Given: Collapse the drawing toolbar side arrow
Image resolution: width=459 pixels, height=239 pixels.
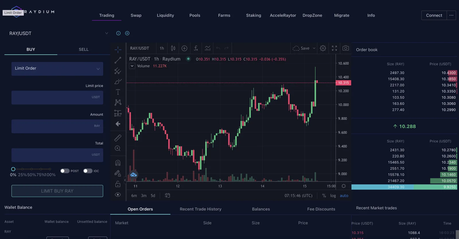Looking at the screenshot, I should click(125, 180).
